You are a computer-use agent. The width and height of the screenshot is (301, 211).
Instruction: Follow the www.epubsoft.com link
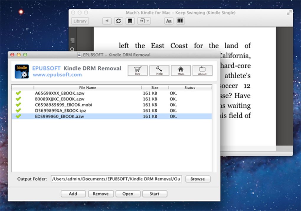coord(57,75)
